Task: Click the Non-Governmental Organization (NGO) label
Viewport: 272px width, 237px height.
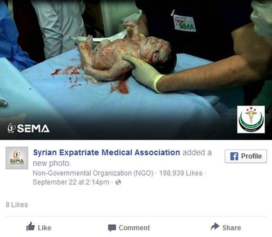Action: [93, 173]
